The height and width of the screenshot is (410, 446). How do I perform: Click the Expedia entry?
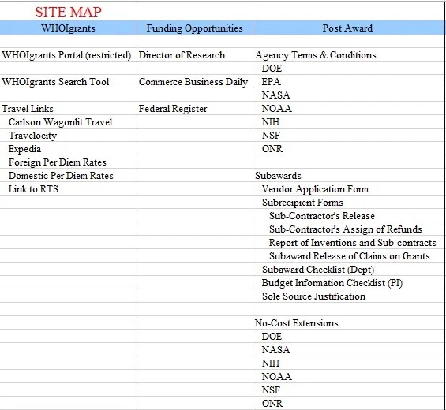(24, 149)
